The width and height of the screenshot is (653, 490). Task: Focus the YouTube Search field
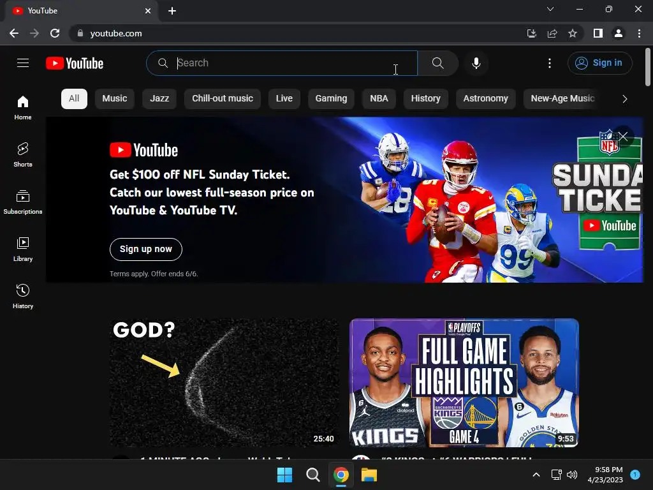click(x=281, y=63)
